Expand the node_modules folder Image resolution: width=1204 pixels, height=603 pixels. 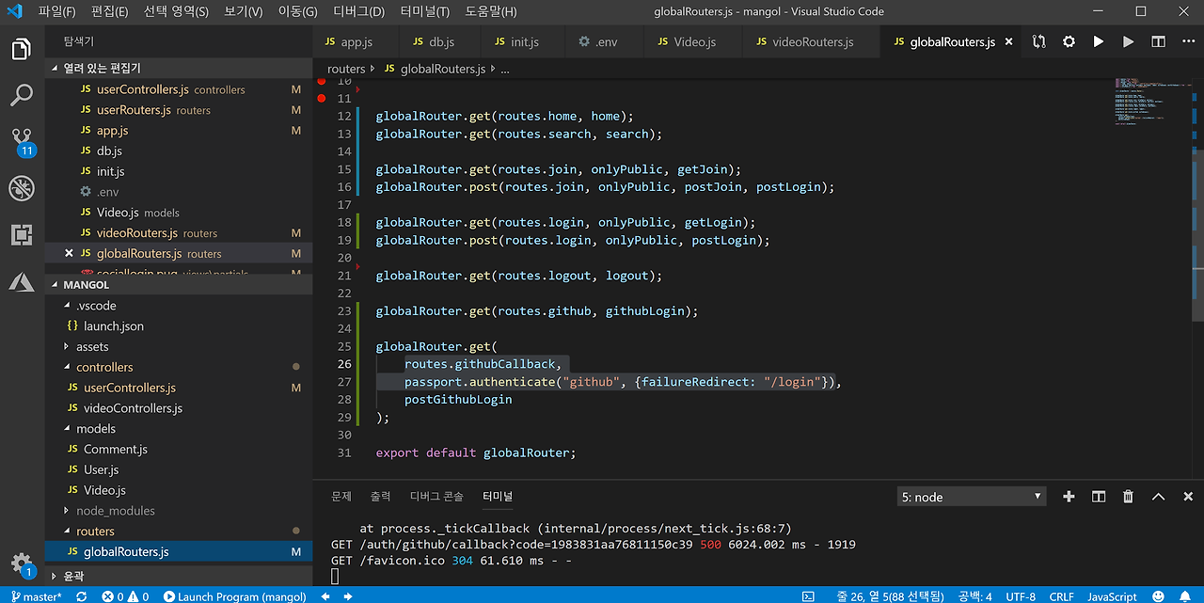point(115,511)
